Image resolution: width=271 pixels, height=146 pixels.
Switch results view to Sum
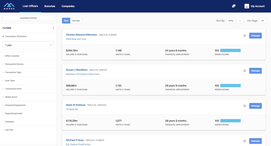(66, 21)
